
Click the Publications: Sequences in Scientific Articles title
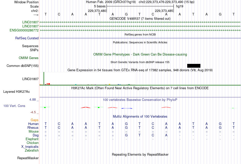tap(140, 42)
